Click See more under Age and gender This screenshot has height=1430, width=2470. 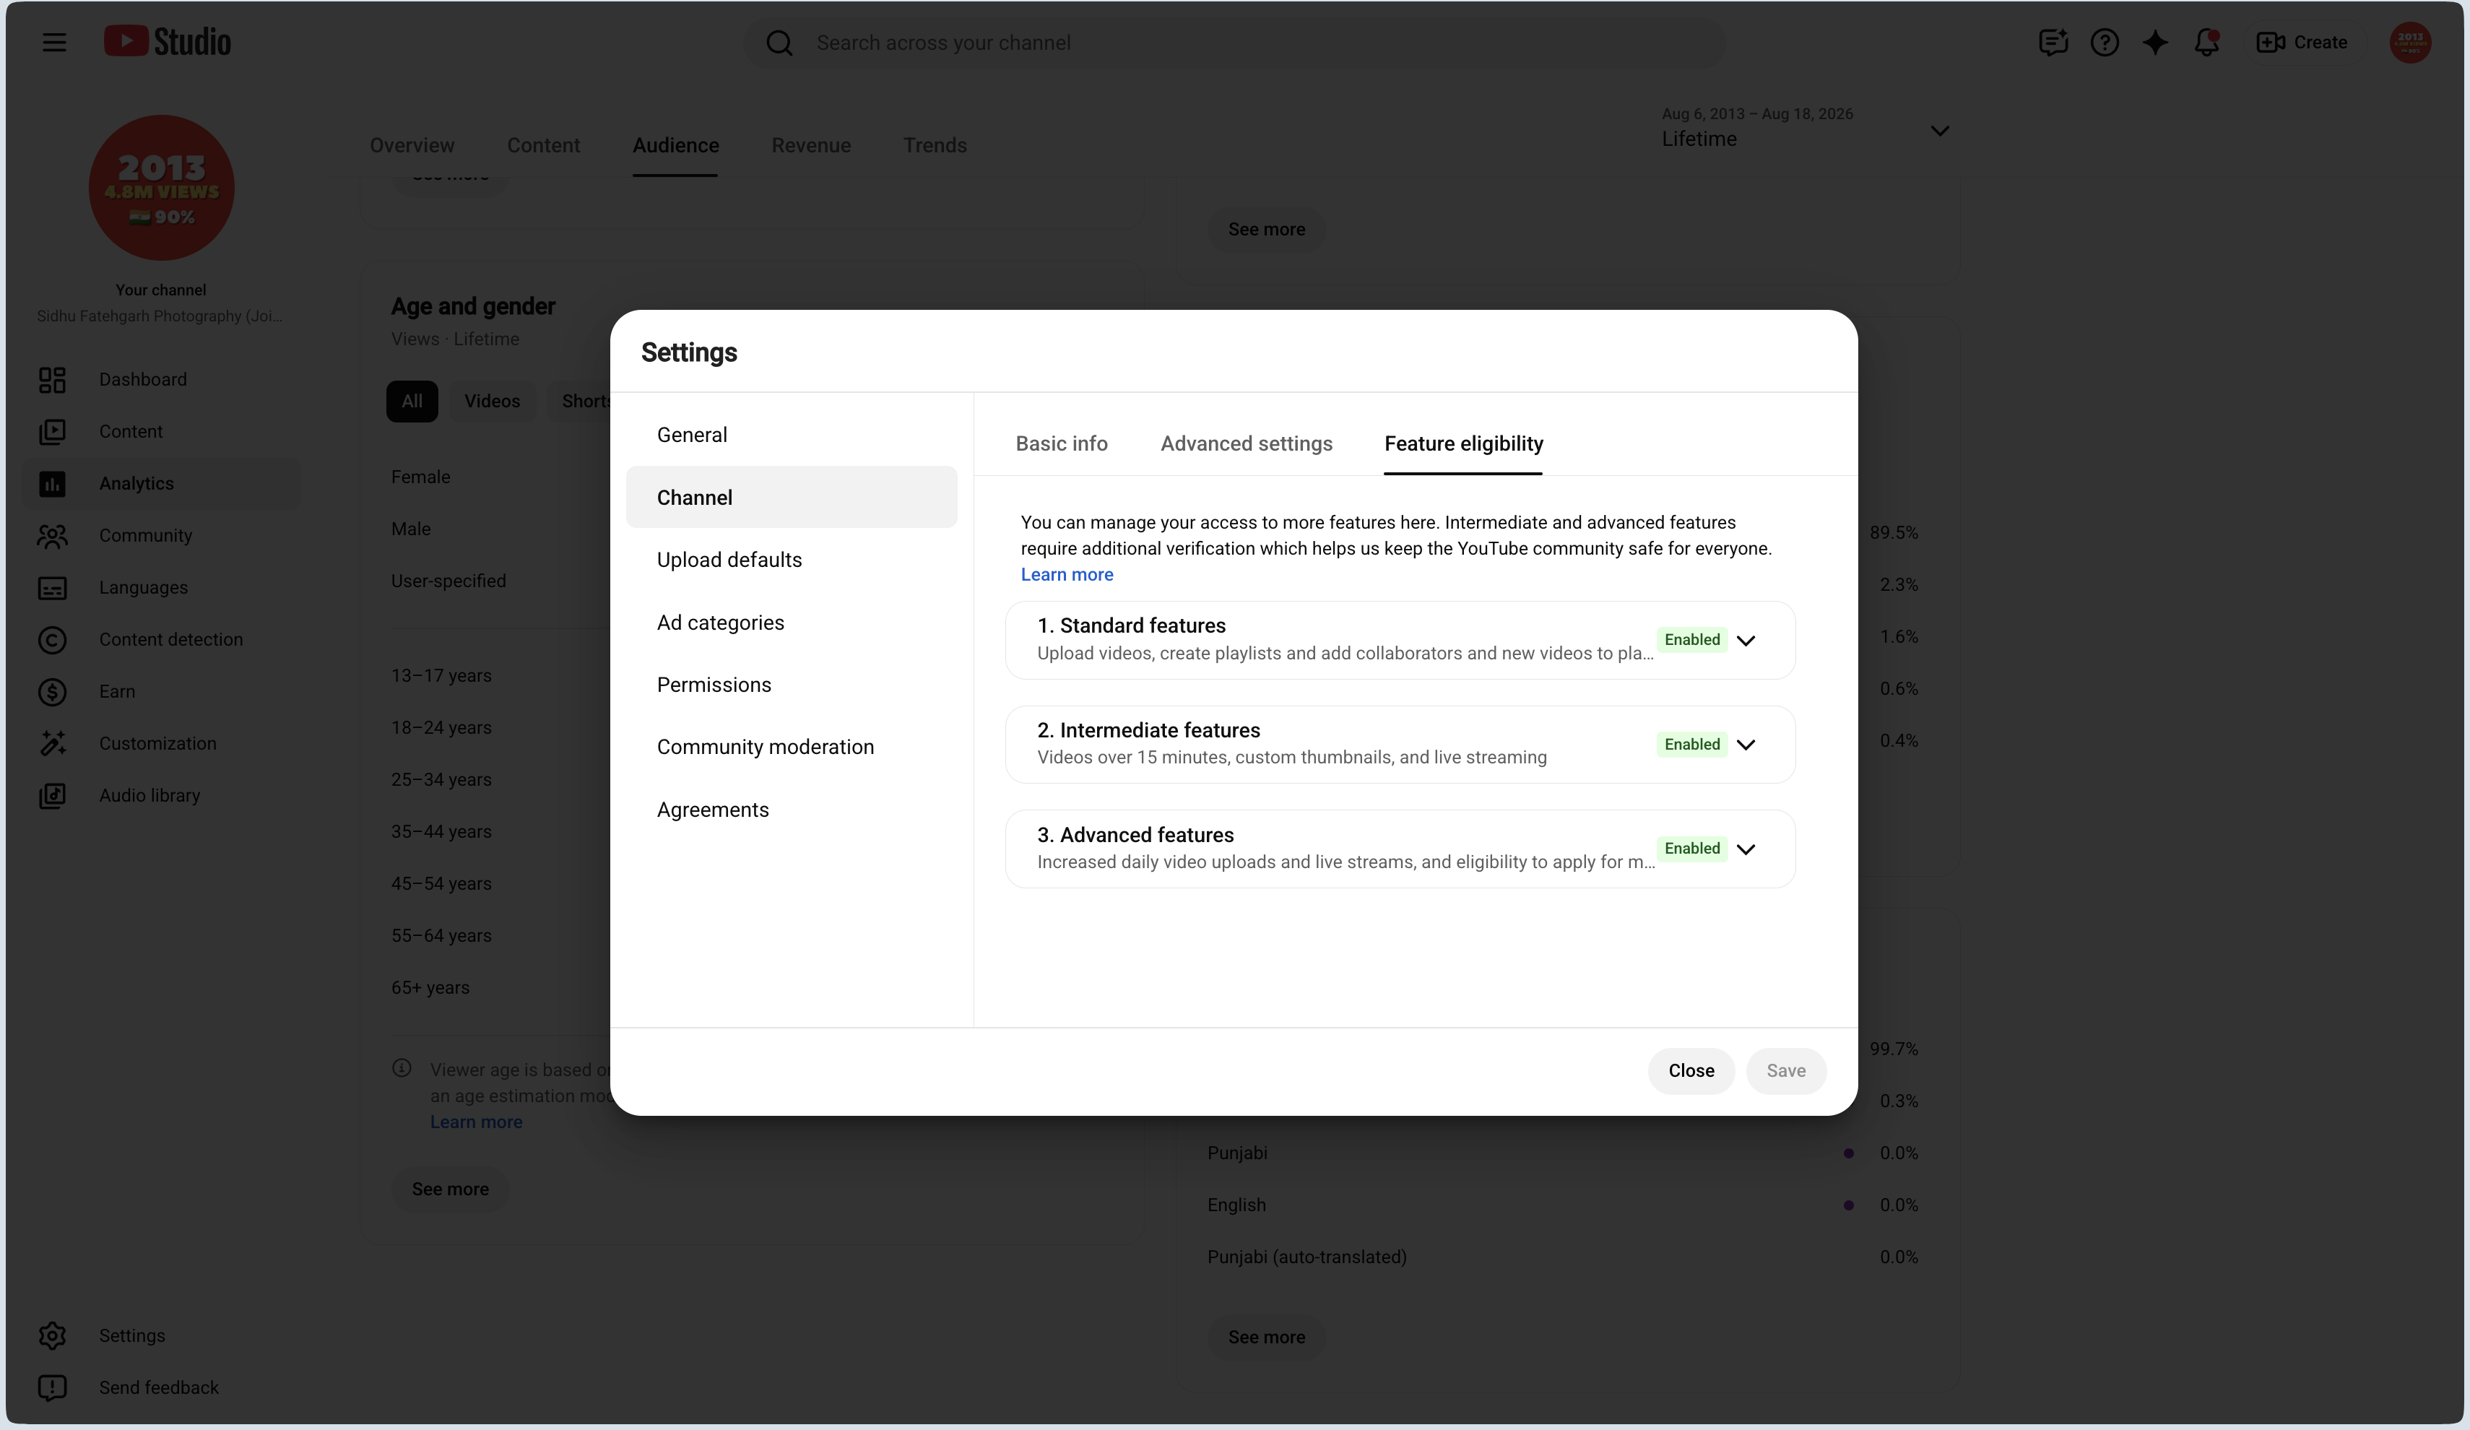[x=450, y=1188]
